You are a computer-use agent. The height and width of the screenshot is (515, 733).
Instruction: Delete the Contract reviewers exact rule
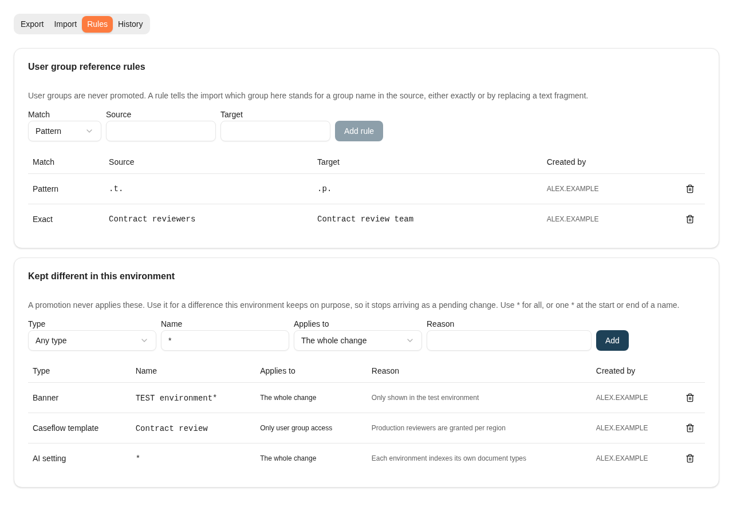click(x=690, y=219)
